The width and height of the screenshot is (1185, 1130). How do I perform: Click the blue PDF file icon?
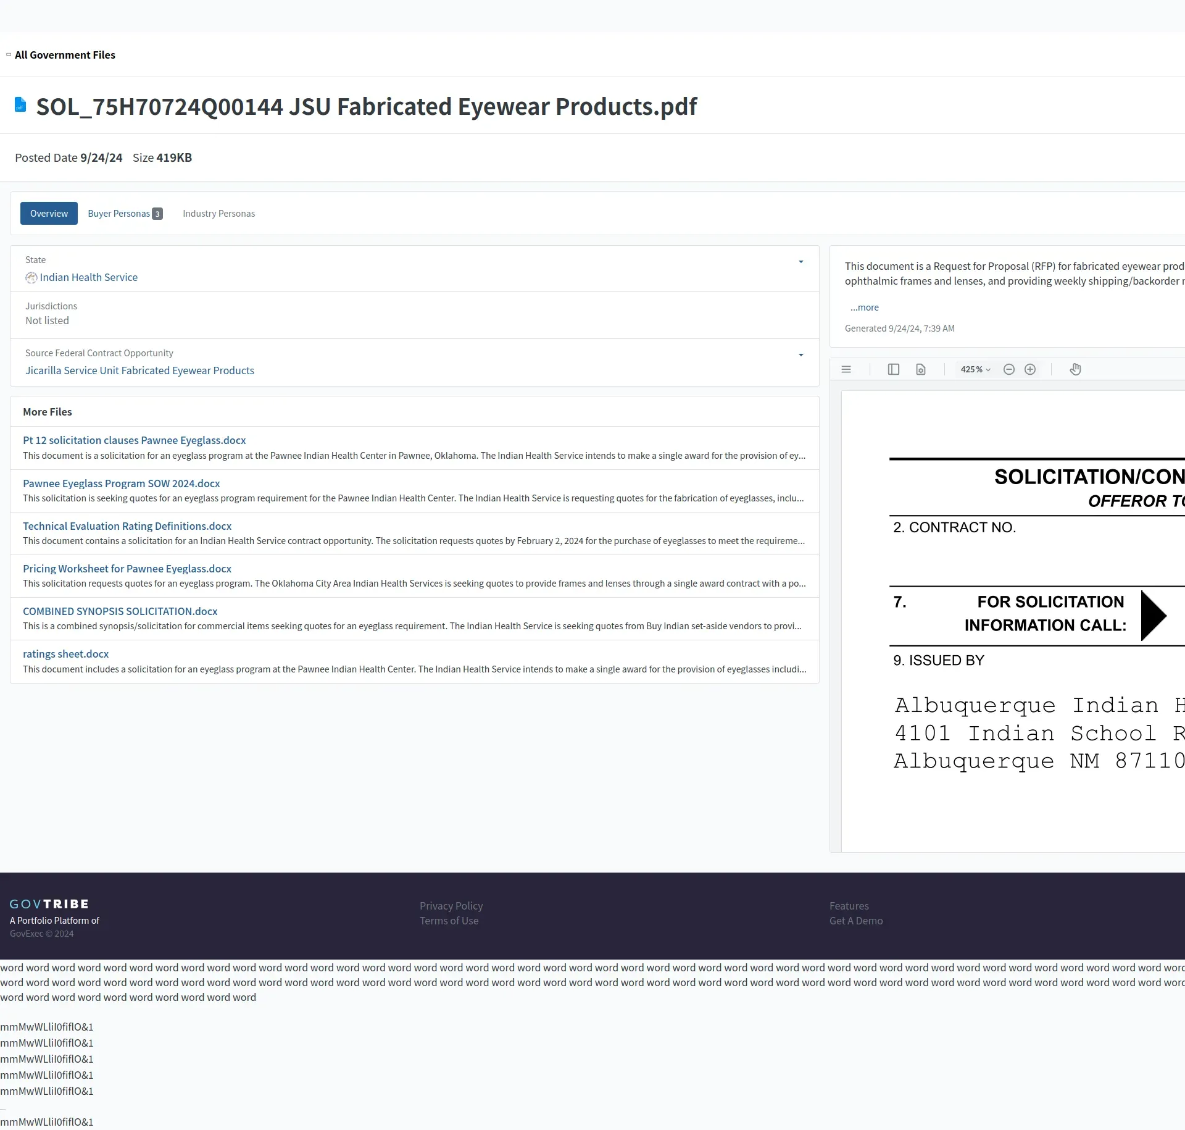[x=20, y=105]
